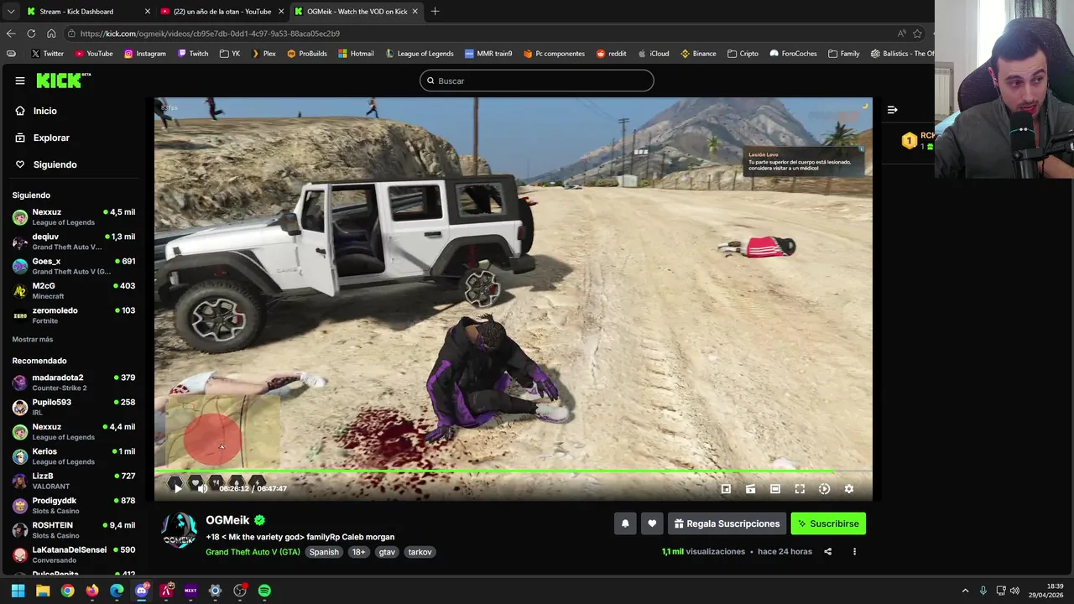Select OGMeik Watch the VOD tab
The image size is (1074, 604).
(x=356, y=12)
